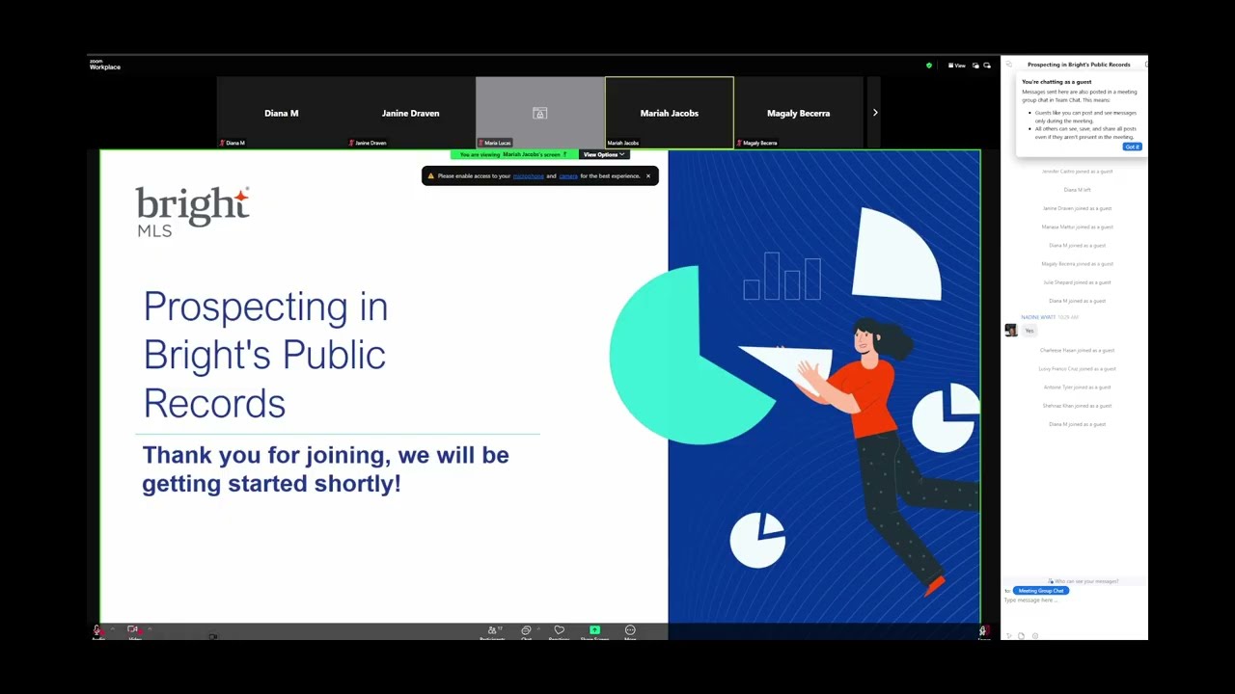Click 'Jennifer Castro joined as a guest' notice
Viewport: 1235px width, 694px height.
(x=1078, y=172)
